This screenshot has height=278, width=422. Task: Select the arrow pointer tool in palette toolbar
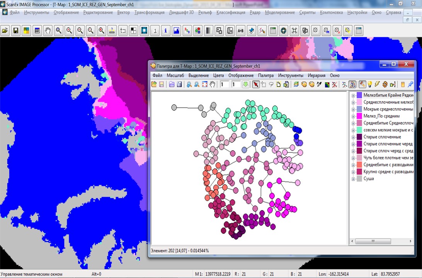coord(256,85)
